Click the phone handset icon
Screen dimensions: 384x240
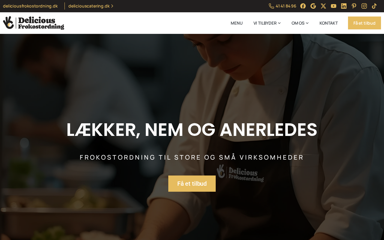(x=271, y=6)
